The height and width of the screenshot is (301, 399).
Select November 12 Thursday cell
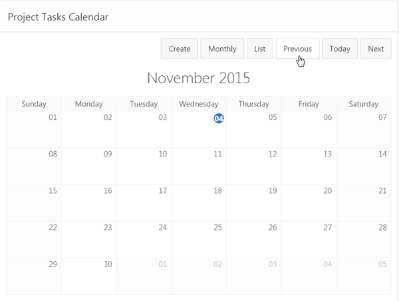tap(254, 166)
